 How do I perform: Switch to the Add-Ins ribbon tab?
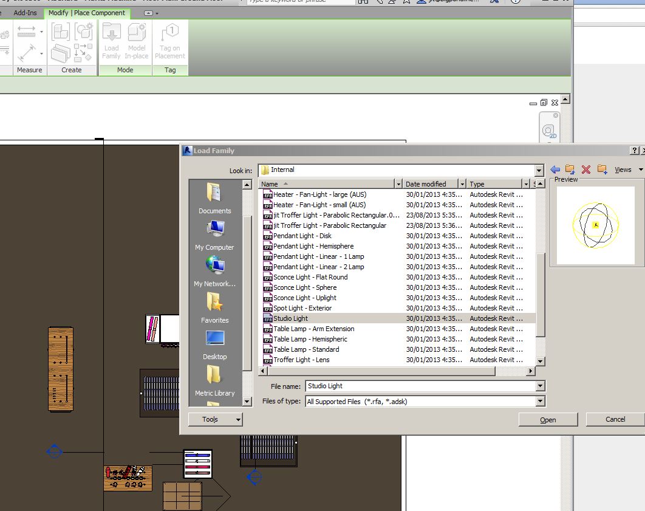click(25, 13)
